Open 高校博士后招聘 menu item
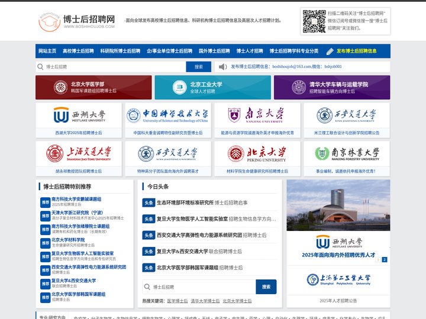This screenshot has height=319, width=426. pos(78,51)
